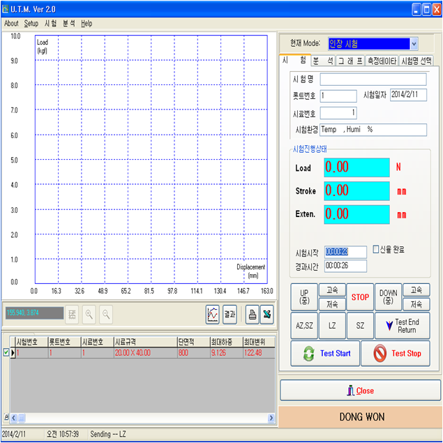Viewport: 443px width, 443px height.
Task: Click the Test Stop button
Action: tap(396, 353)
